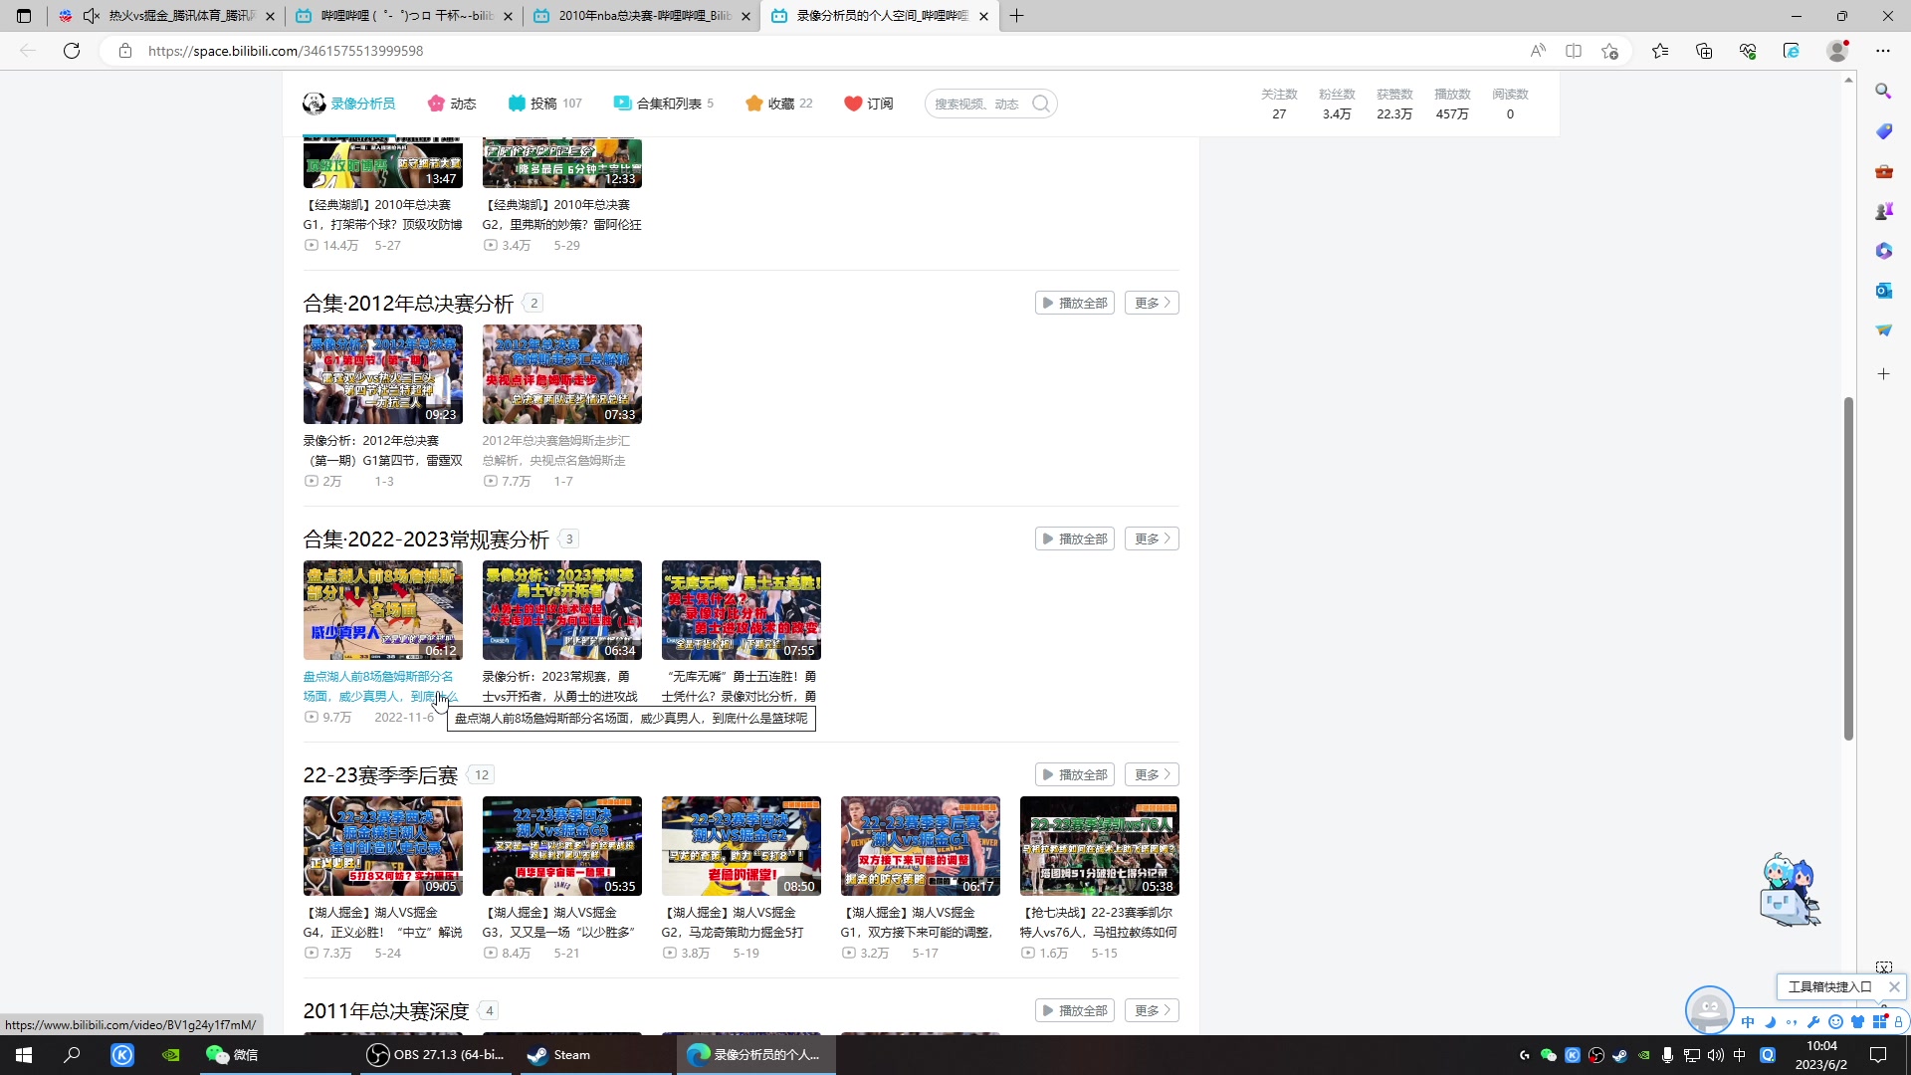Screen dimensions: 1911x1075
Task: Click the 合集和列表 collections tab
Action: 663,104
